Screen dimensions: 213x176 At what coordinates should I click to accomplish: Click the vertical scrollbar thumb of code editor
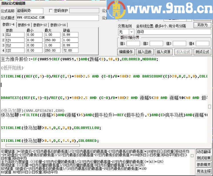click(210, 106)
